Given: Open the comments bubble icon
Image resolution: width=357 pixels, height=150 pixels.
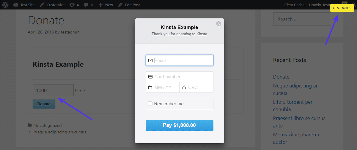Looking at the screenshot, I should [88, 5].
